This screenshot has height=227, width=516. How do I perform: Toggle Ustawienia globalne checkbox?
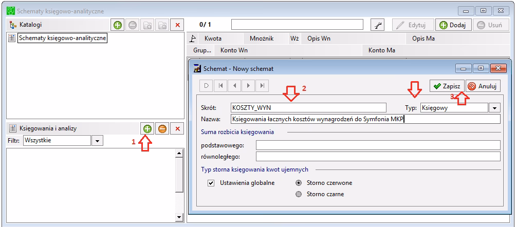[211, 183]
